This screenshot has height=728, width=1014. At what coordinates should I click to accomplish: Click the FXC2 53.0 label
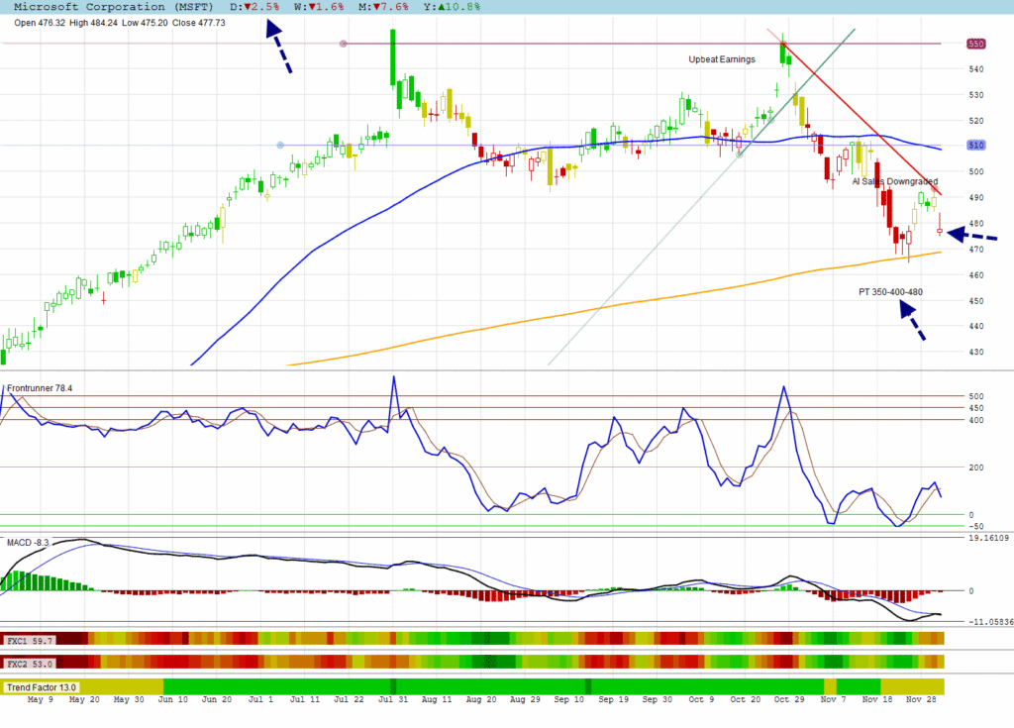point(28,662)
